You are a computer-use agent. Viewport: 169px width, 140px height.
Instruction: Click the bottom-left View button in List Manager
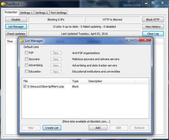tap(31, 128)
